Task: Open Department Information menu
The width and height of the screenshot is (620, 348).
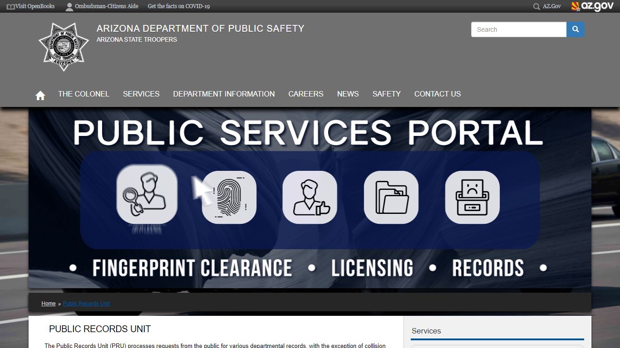Action: pos(224,94)
